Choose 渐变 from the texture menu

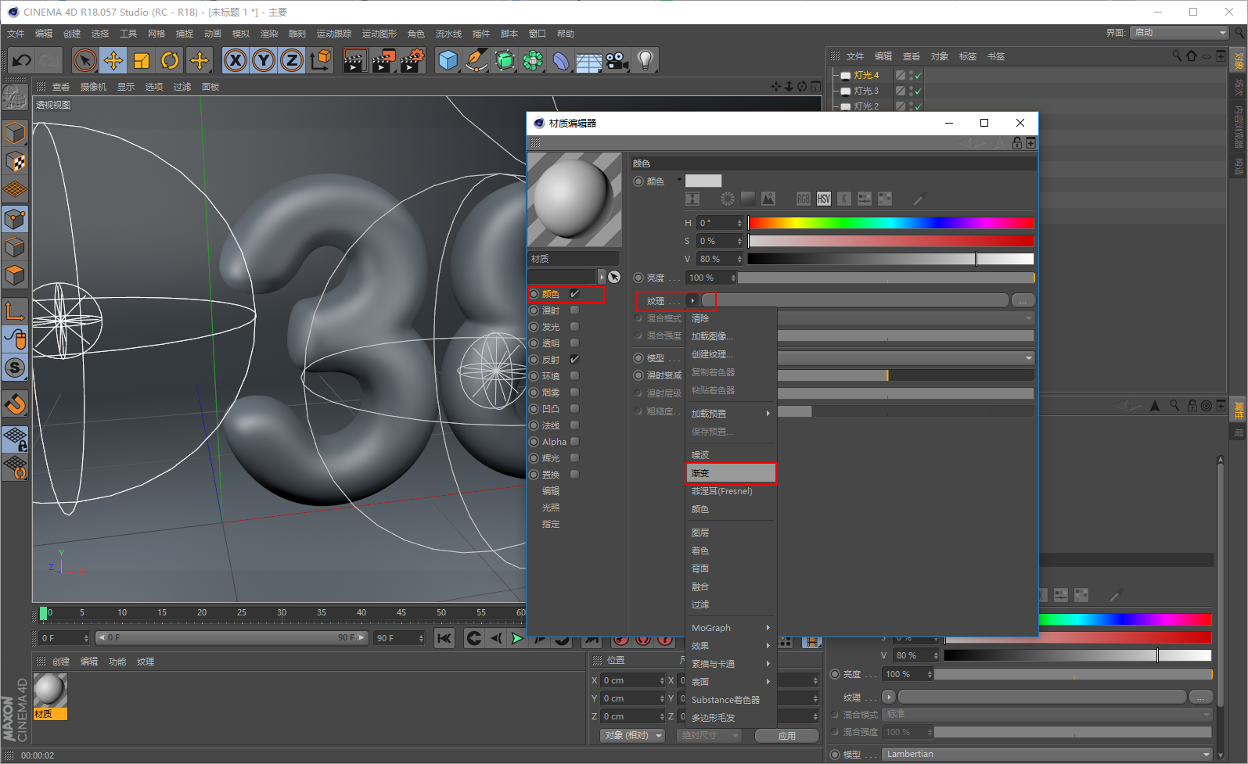(x=731, y=473)
